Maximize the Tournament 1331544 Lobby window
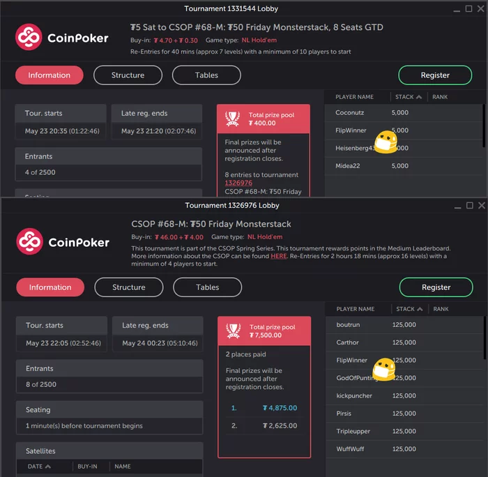The image size is (488, 477). click(468, 9)
